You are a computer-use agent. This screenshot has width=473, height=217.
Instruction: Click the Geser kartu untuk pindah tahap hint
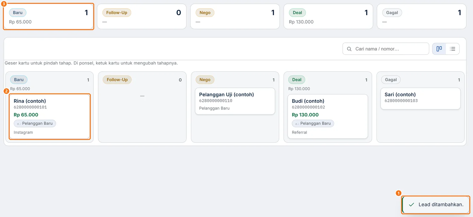91,63
